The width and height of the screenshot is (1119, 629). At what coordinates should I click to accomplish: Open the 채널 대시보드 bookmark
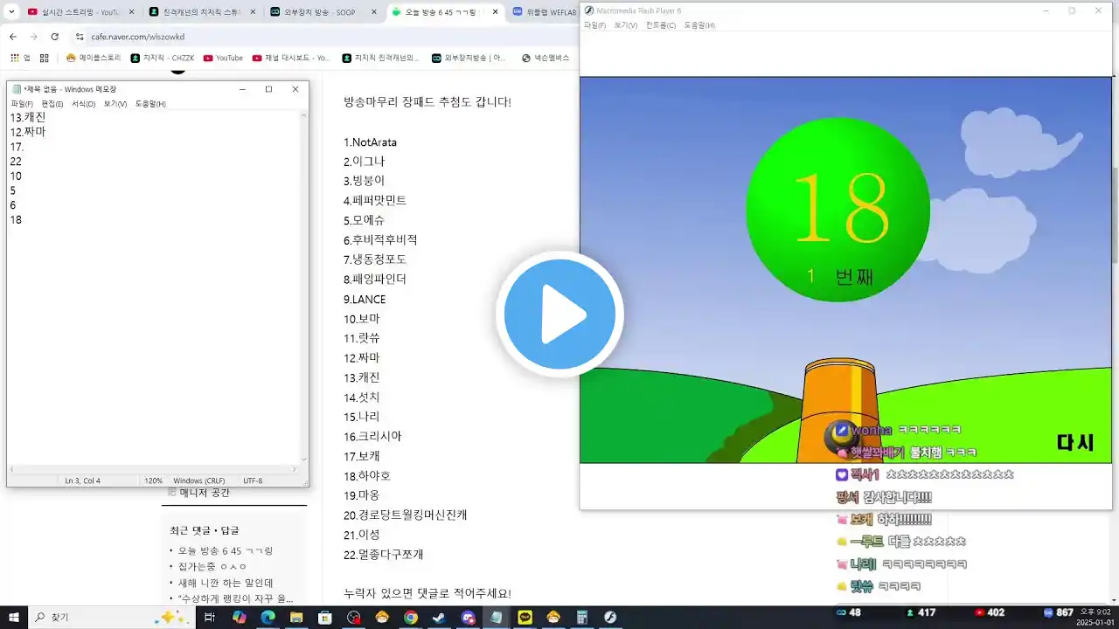(x=291, y=58)
